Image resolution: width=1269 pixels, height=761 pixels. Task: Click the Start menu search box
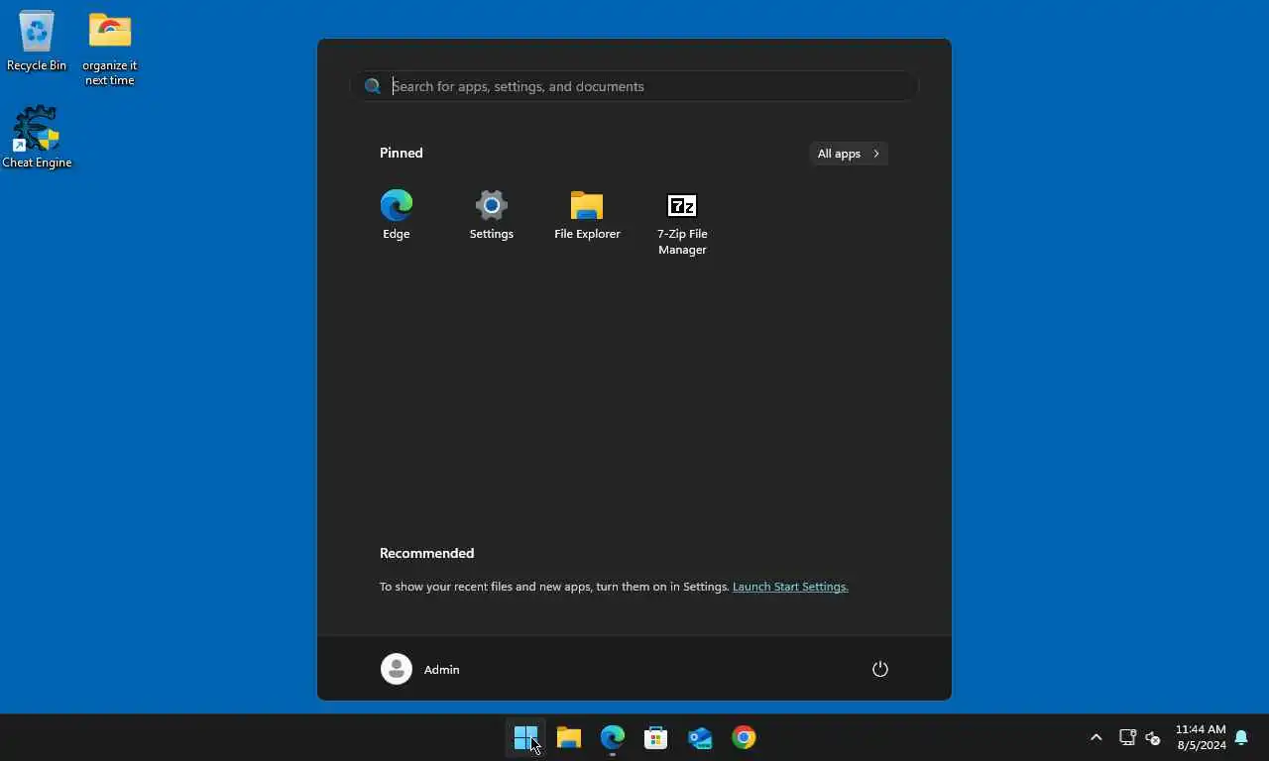(634, 86)
